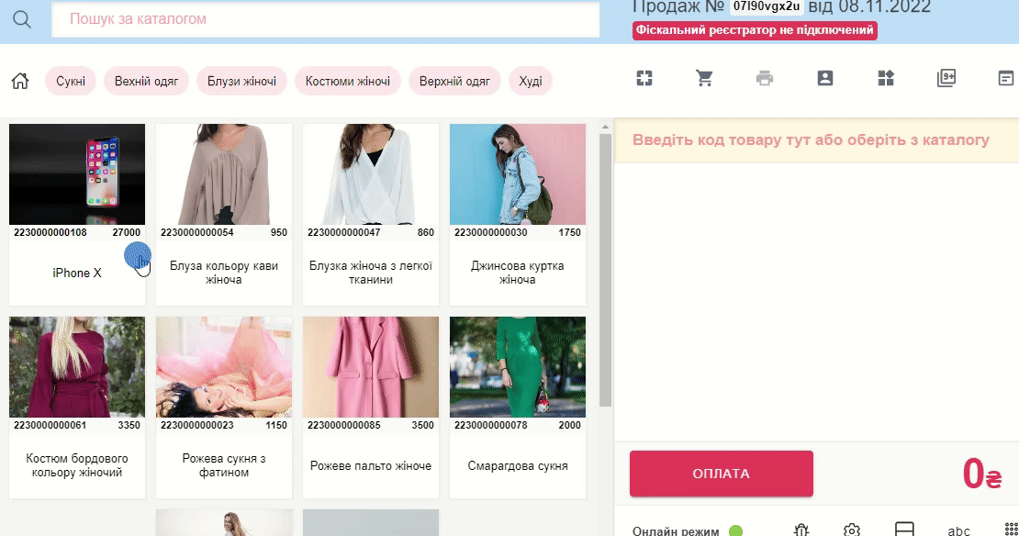Click the search magnifier icon
This screenshot has width=1019, height=536.
[x=21, y=19]
